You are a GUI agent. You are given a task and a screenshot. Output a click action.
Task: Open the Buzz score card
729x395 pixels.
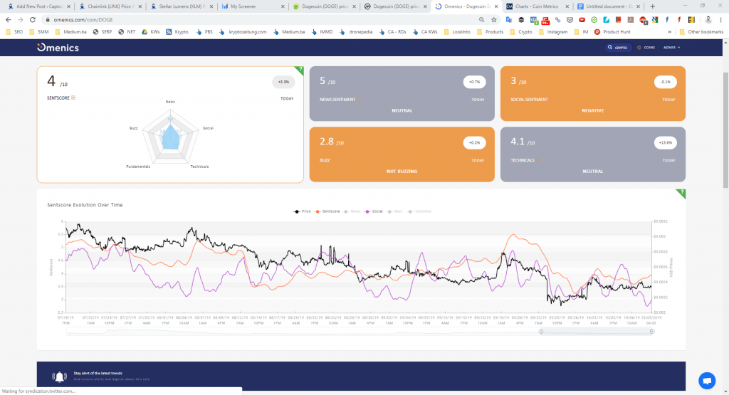pyautogui.click(x=402, y=154)
